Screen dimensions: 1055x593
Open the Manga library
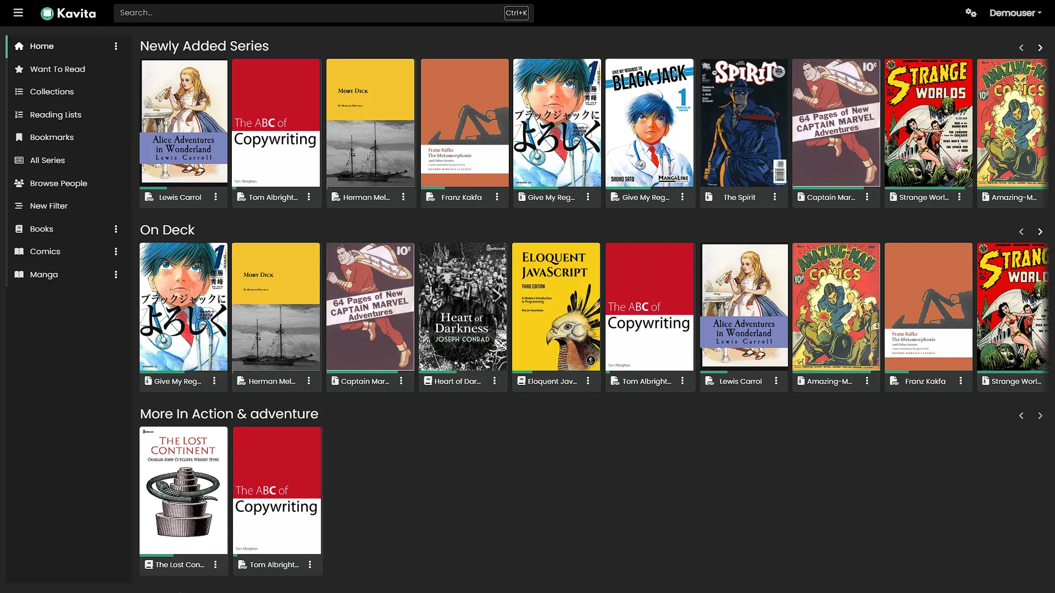click(x=44, y=275)
